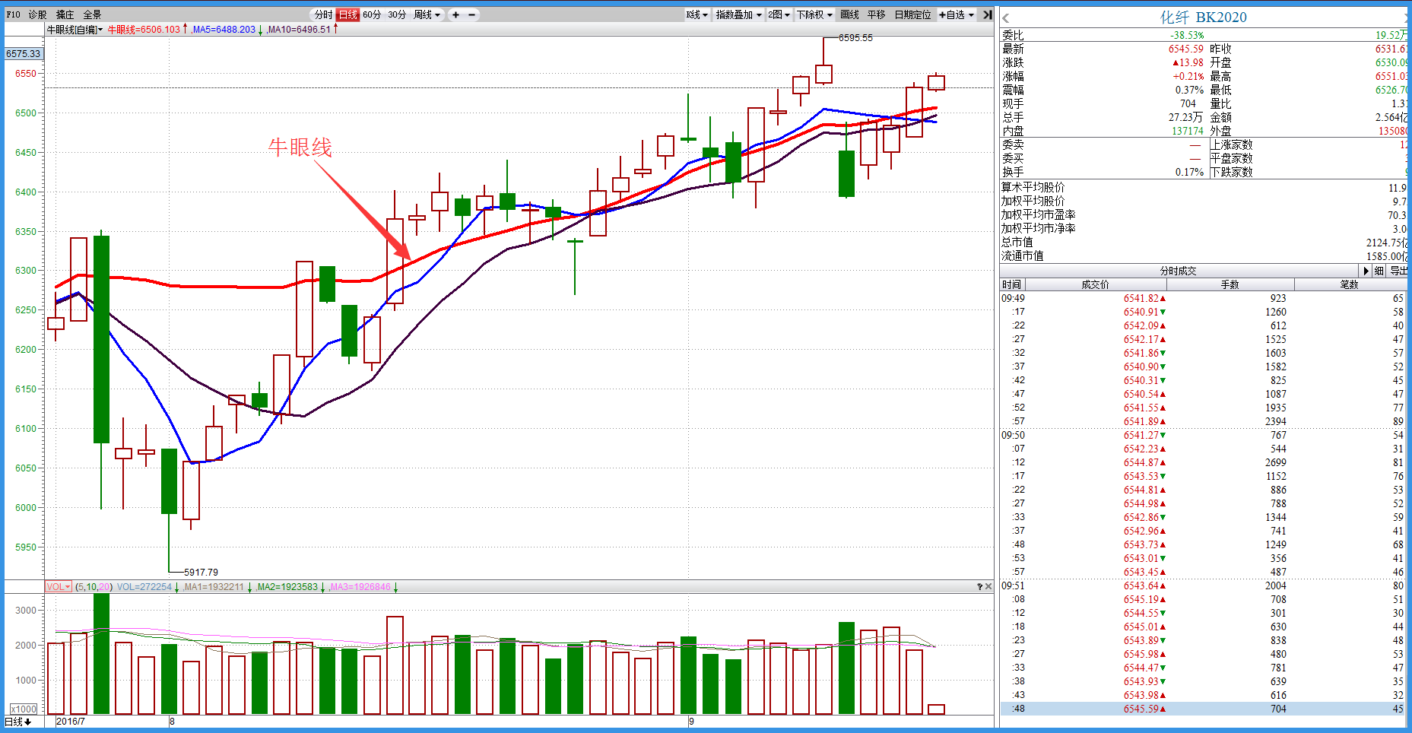The image size is (1412, 733).
Task: Click MA3=1926846 volume readout
Action: (x=360, y=587)
